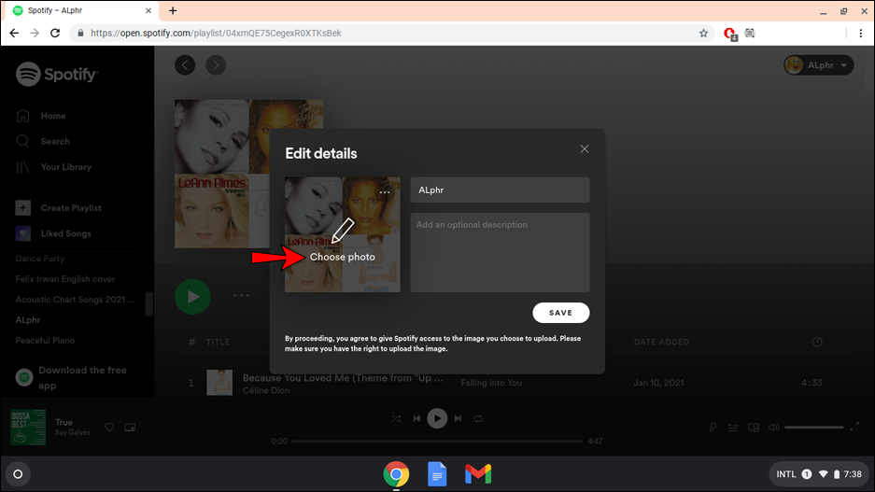Click Bossa Best now playing album art
The image size is (875, 492).
(28, 428)
